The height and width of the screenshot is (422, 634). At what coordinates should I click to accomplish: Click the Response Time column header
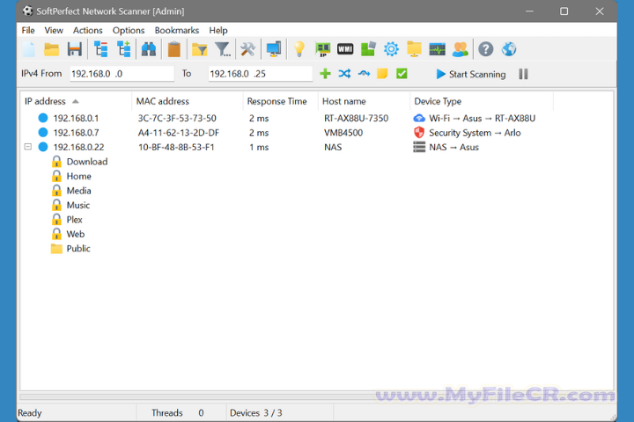pos(280,101)
